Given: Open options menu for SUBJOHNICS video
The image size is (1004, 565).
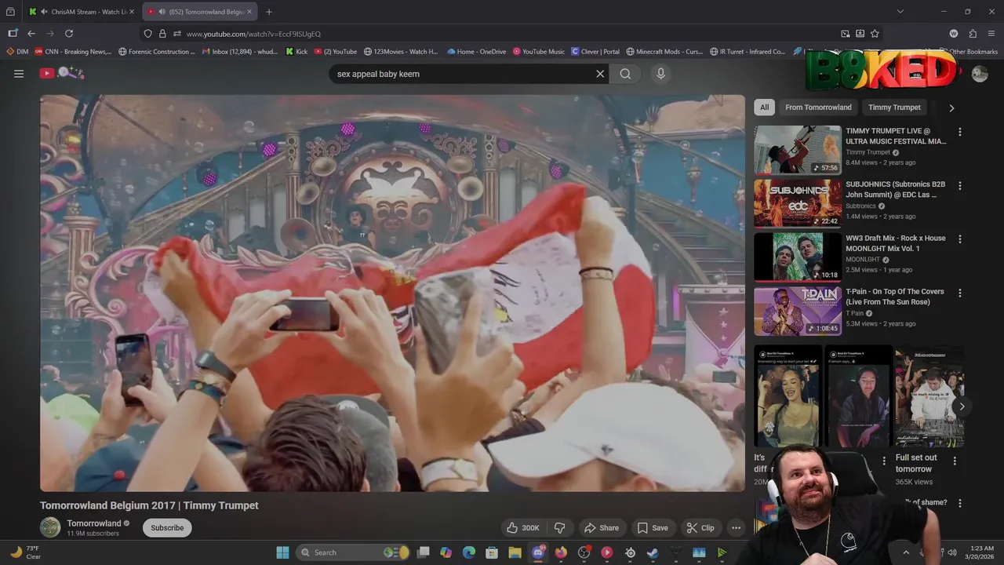Looking at the screenshot, I should 959,185.
